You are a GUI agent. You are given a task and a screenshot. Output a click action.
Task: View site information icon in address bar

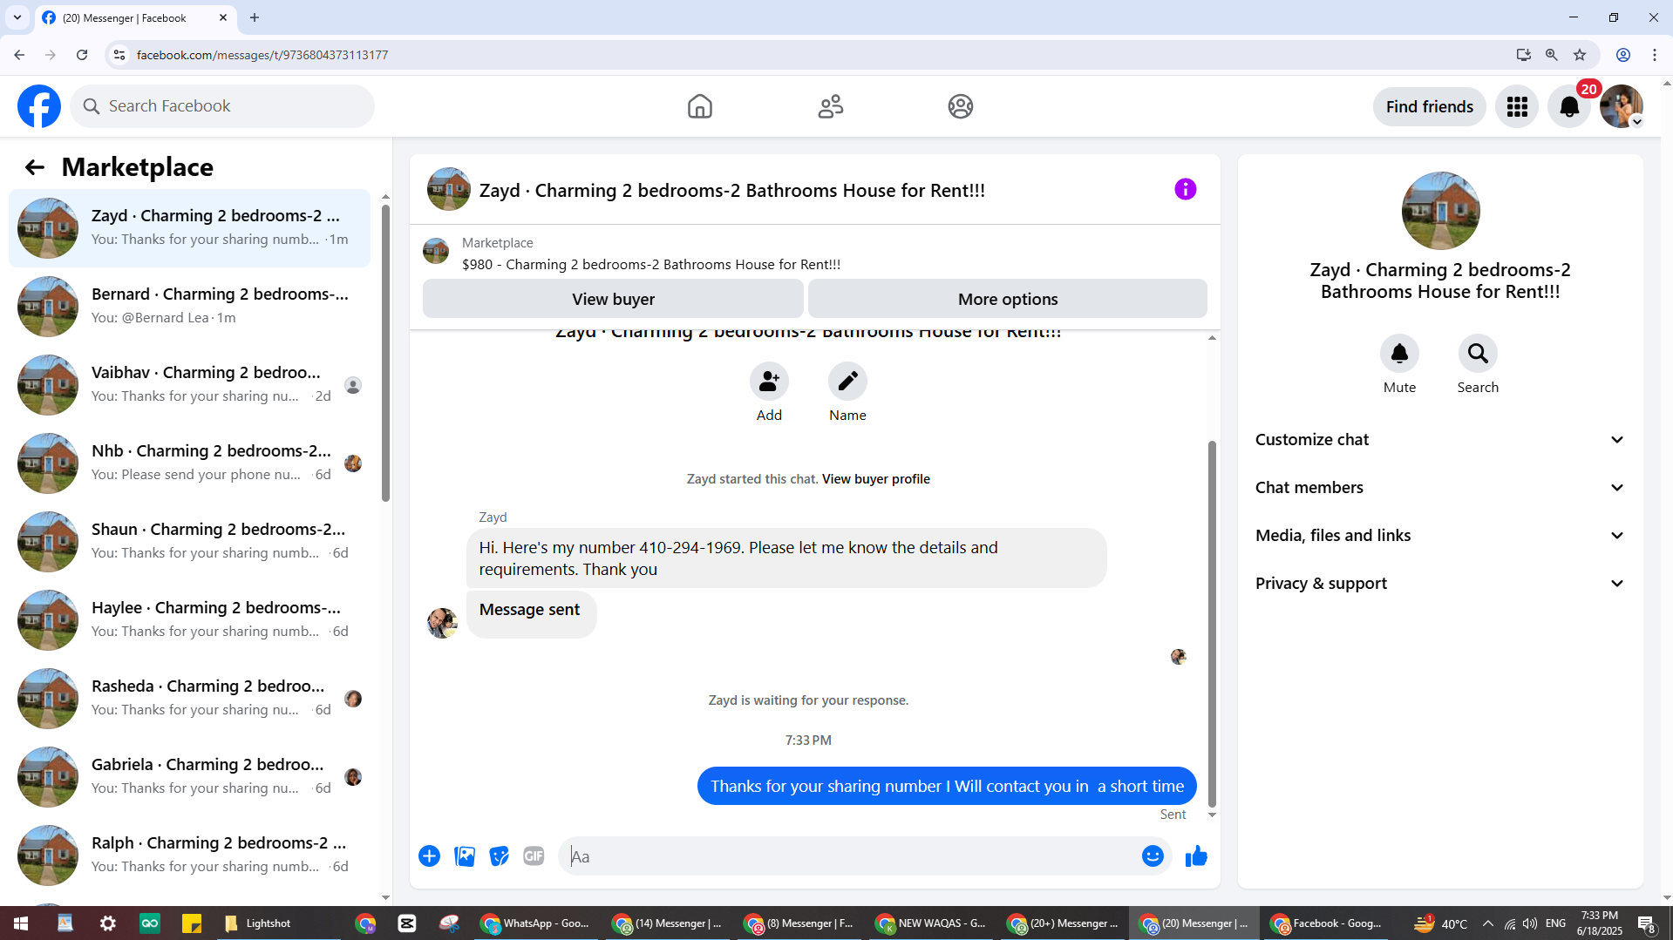pos(119,55)
